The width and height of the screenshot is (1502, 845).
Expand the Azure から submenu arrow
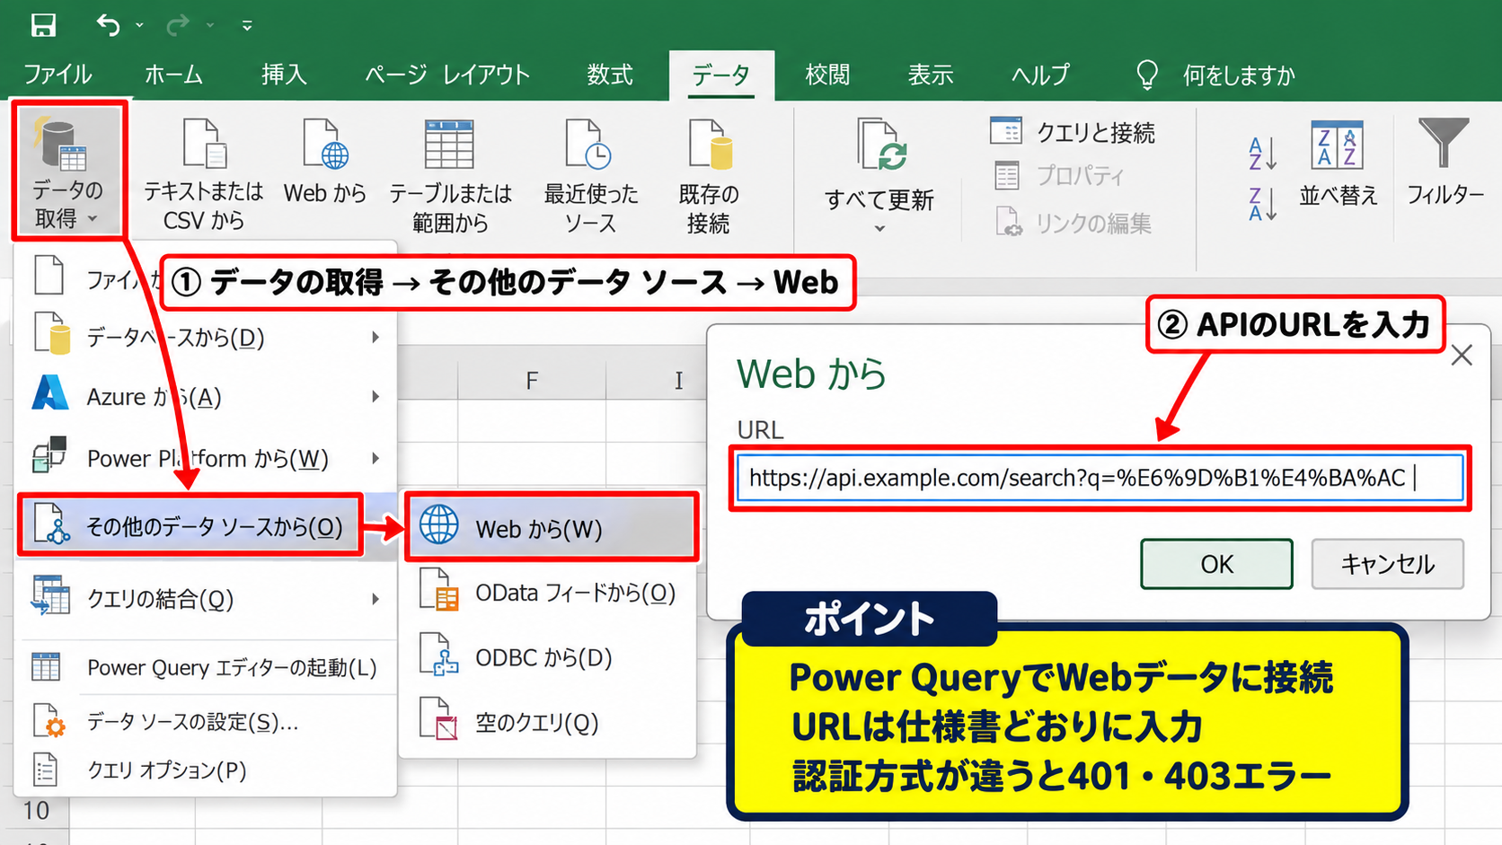coord(375,396)
